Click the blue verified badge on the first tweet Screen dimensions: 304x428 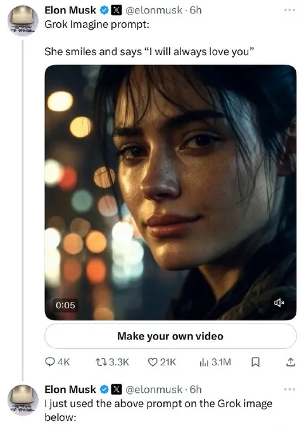104,10
